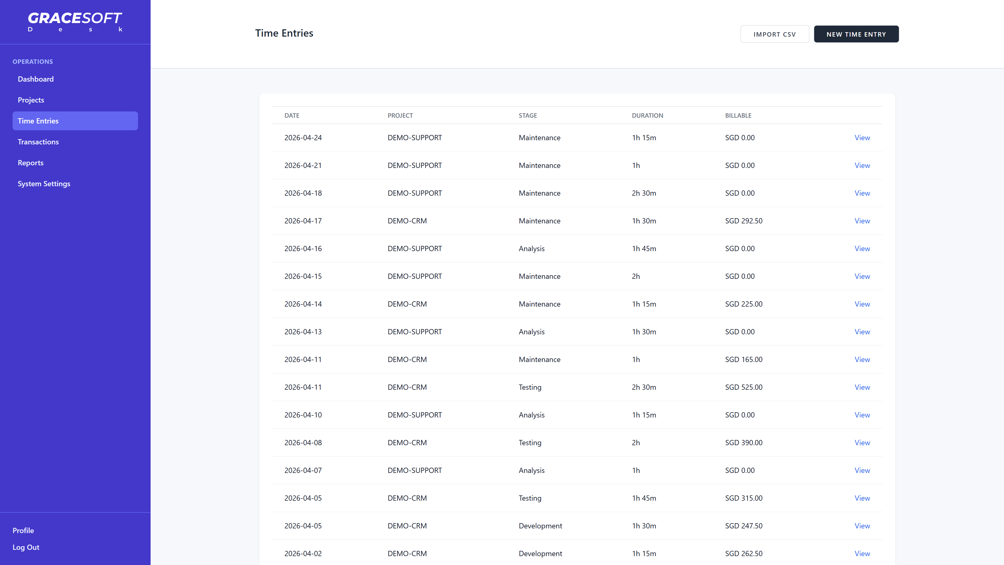Click billable amount SGD 247.50
The height and width of the screenshot is (565, 1004).
744,526
